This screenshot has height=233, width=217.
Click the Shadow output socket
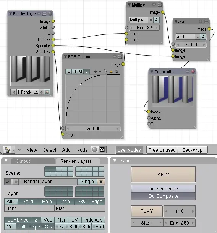[53, 52]
